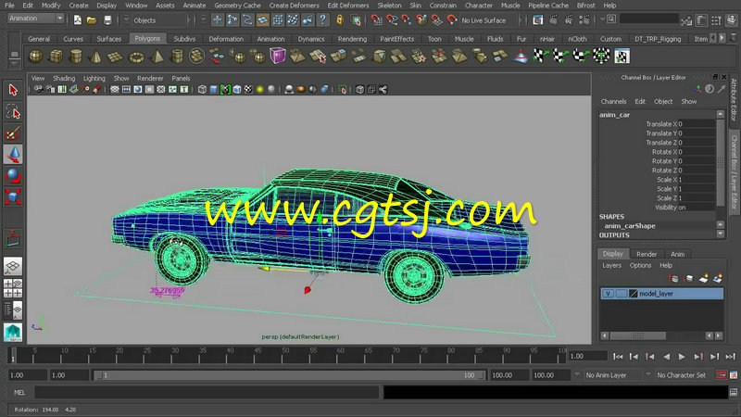Click the Channels menu button
This screenshot has height=417, width=741.
coord(613,101)
